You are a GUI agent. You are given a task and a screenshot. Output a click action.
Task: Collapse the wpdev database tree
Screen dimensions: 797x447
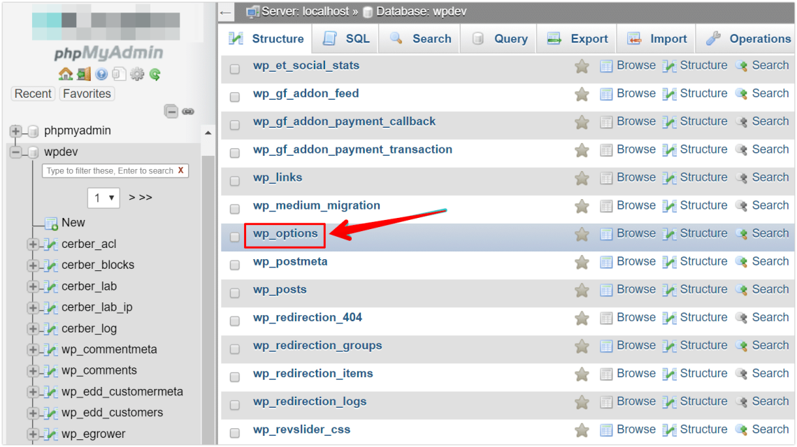pyautogui.click(x=15, y=152)
